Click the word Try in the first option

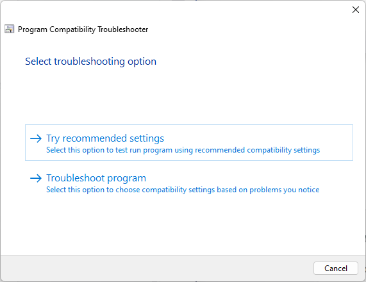pyautogui.click(x=53, y=138)
